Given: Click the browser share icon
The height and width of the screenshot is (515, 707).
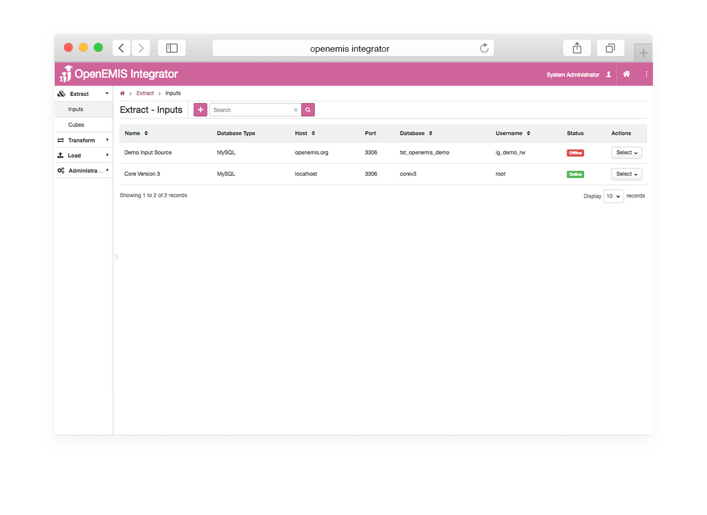Looking at the screenshot, I should pyautogui.click(x=577, y=48).
